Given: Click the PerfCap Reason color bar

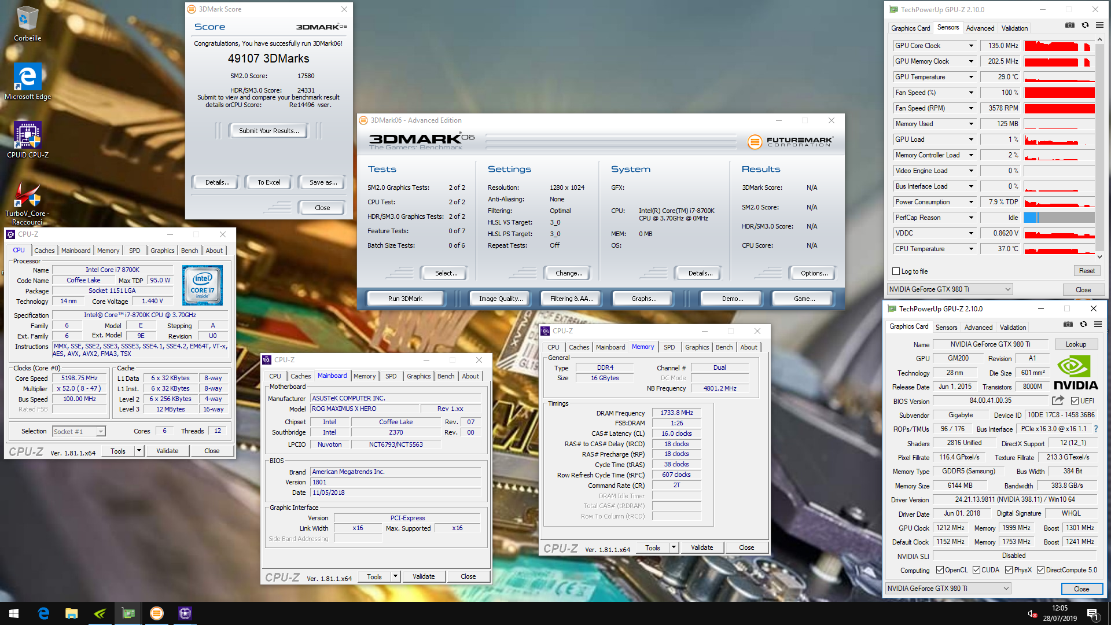Looking at the screenshot, I should coord(1059,218).
